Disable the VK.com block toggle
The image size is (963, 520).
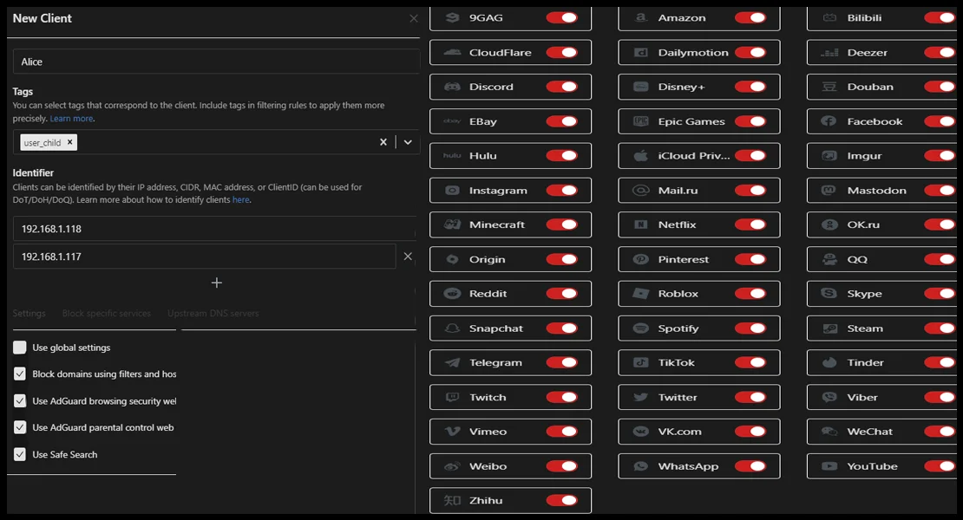pyautogui.click(x=750, y=432)
